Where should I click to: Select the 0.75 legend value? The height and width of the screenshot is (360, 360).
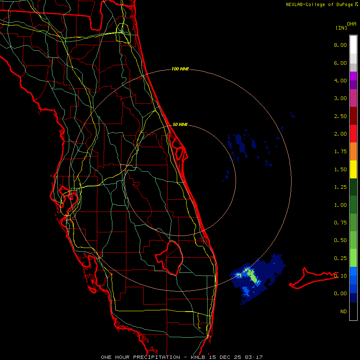pyautogui.click(x=340, y=223)
